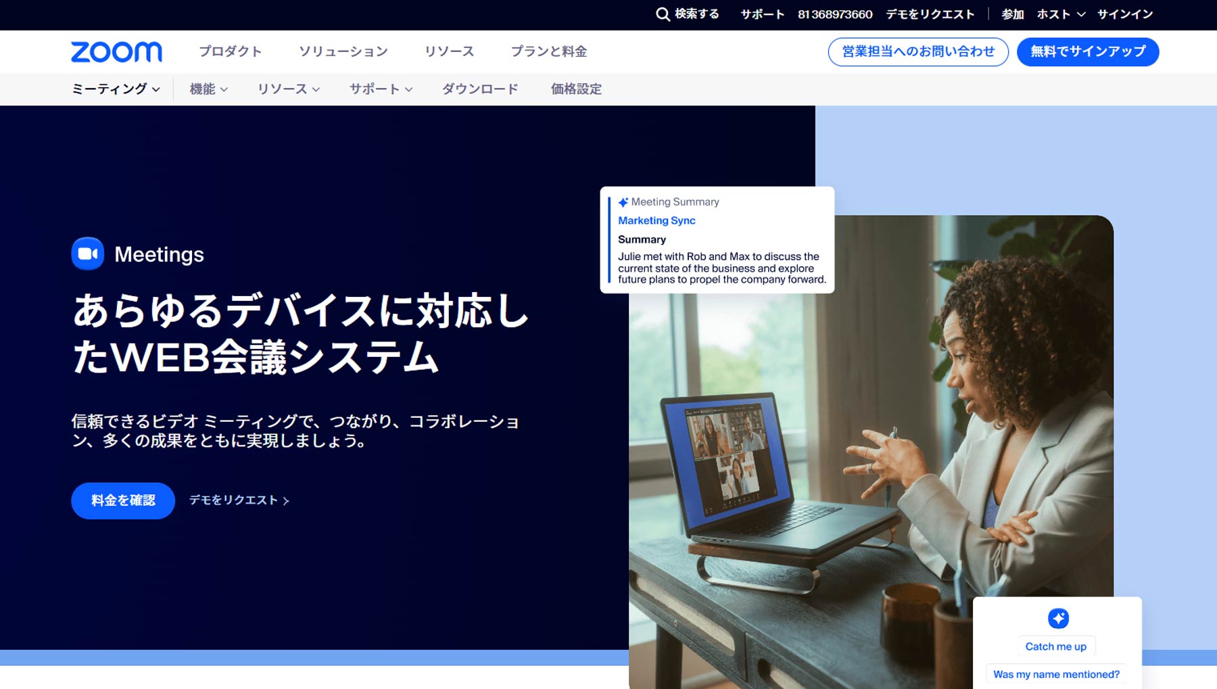The image size is (1217, 689).
Task: Open the プロダクト menu
Action: [231, 51]
